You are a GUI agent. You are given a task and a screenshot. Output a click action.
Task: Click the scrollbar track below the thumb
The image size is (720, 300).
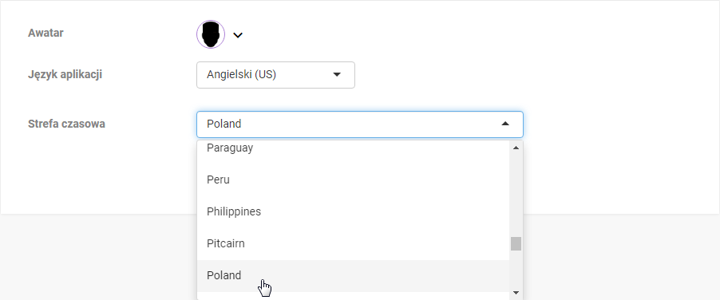516,268
